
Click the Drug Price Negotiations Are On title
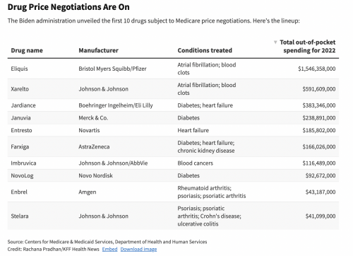point(68,7)
